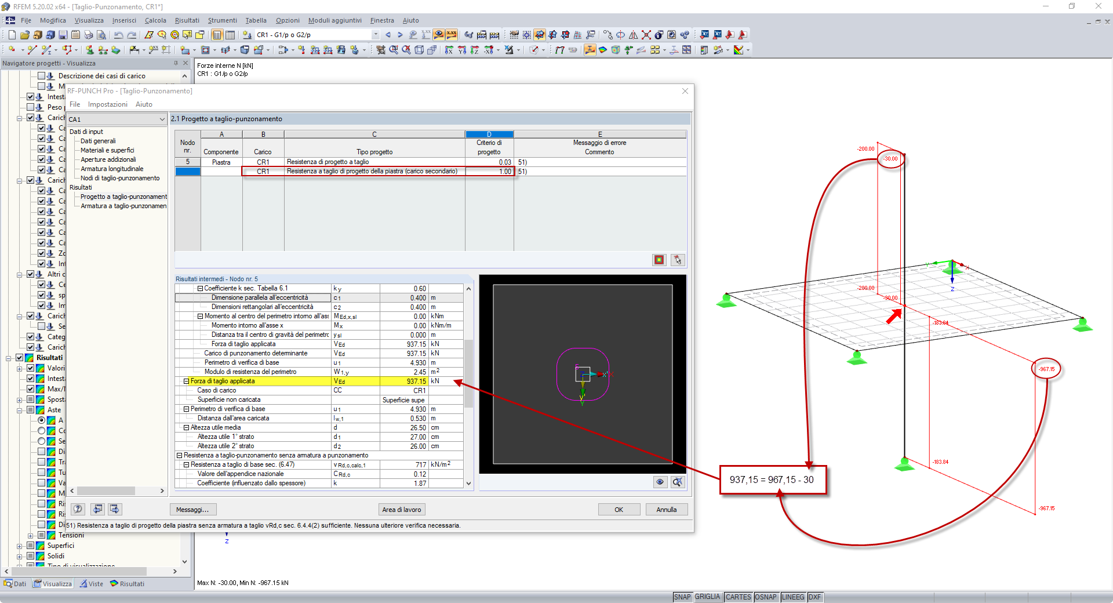The height and width of the screenshot is (603, 1113).
Task: Click the colored graphic export icon in RF-PUNCH table
Action: click(659, 260)
